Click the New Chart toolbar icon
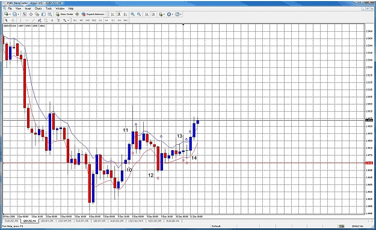This screenshot has height=230, width=376. pos(6,14)
